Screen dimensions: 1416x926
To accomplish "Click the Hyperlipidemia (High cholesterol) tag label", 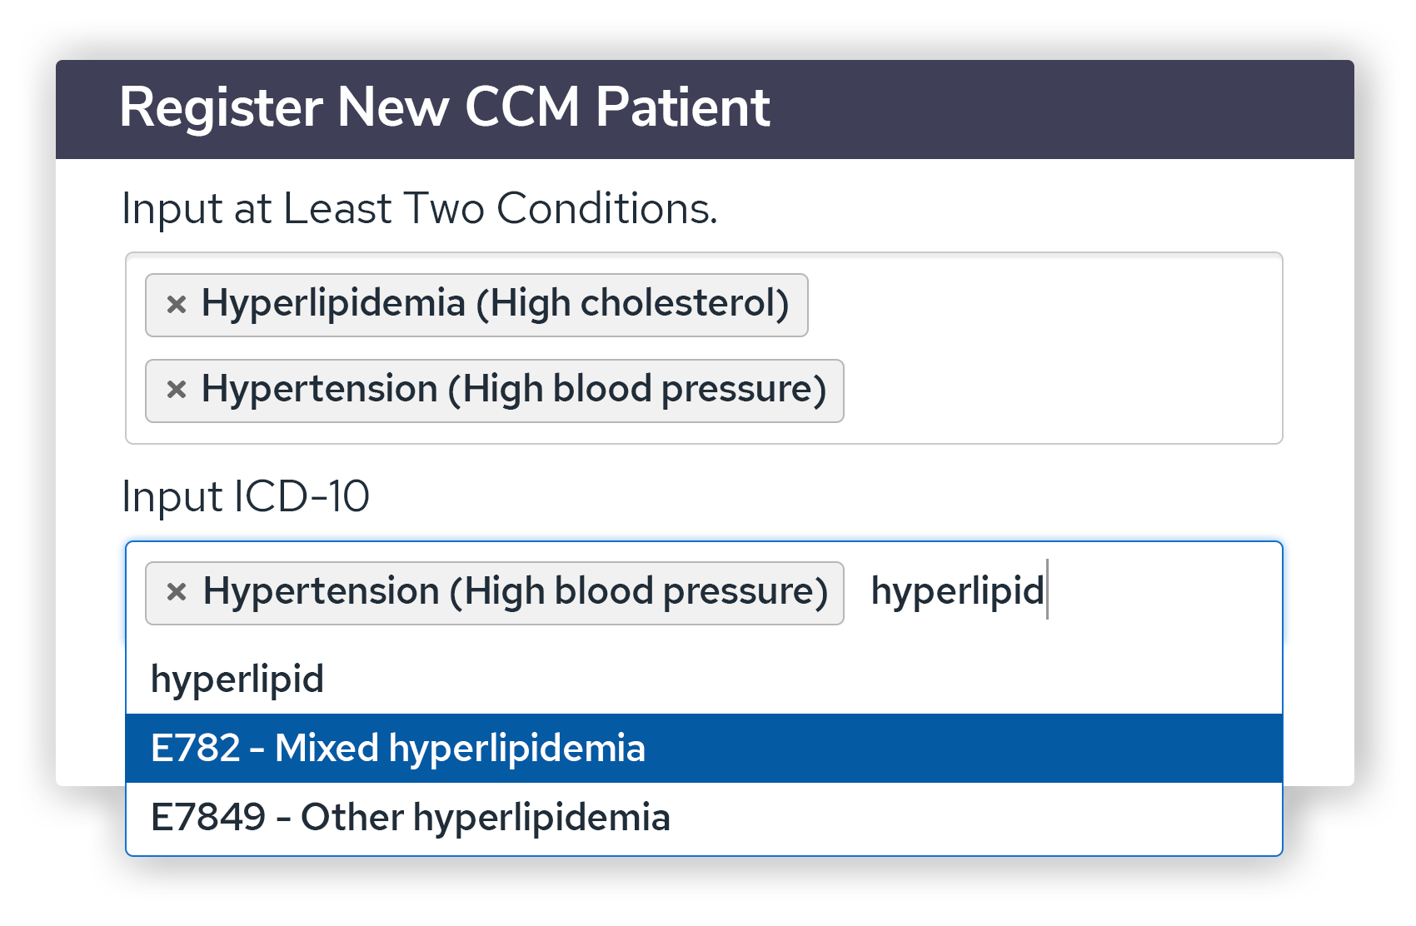I will [x=495, y=304].
